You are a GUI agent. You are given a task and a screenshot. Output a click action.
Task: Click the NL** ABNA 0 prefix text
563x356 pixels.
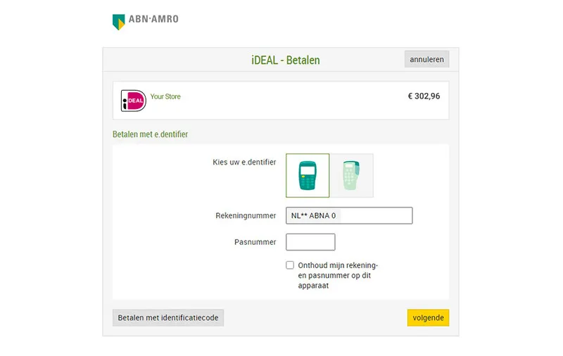pos(313,216)
